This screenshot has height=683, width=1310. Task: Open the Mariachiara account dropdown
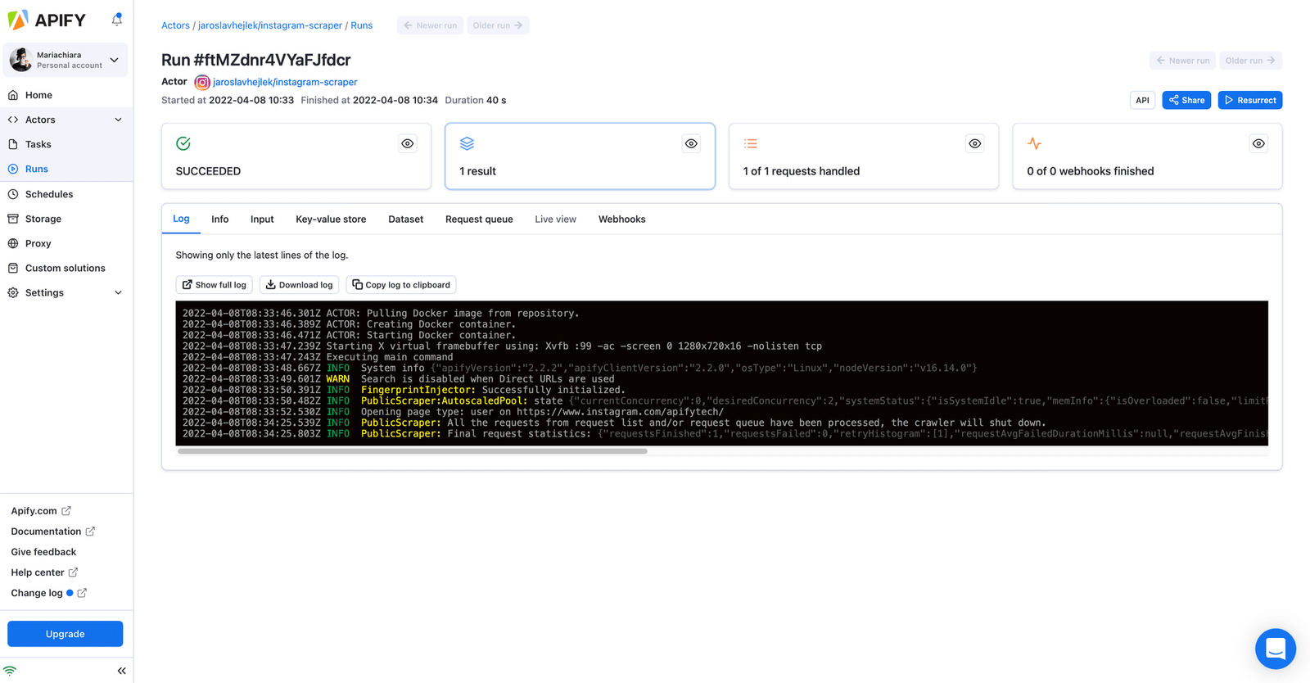pyautogui.click(x=114, y=60)
